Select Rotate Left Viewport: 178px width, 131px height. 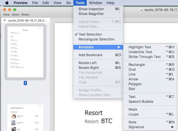98,63
